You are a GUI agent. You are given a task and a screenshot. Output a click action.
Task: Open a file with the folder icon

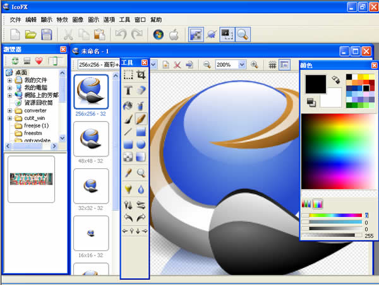pyautogui.click(x=31, y=35)
